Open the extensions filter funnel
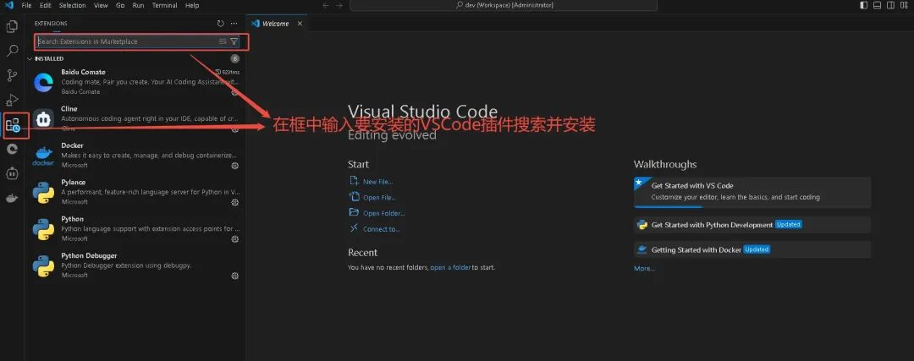 pos(234,41)
